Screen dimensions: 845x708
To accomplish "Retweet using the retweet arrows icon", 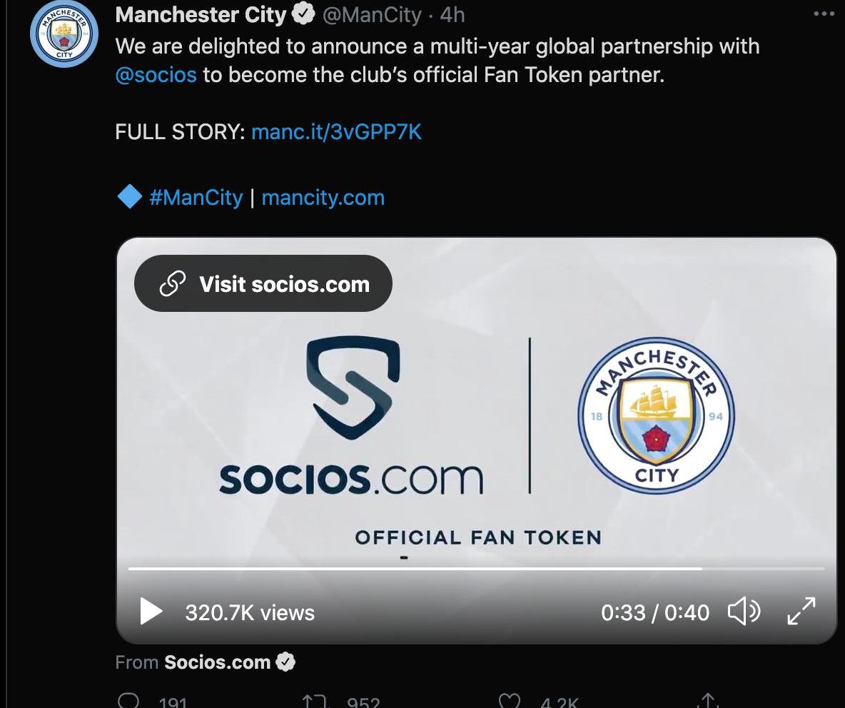I will [x=314, y=702].
